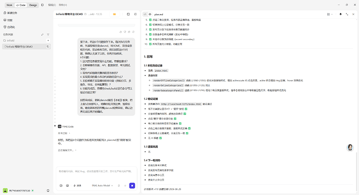Image resolution: width=359 pixels, height=195 pixels.
Task: Click renderOnlineCategories() code reference
Action: pyautogui.click(x=168, y=85)
